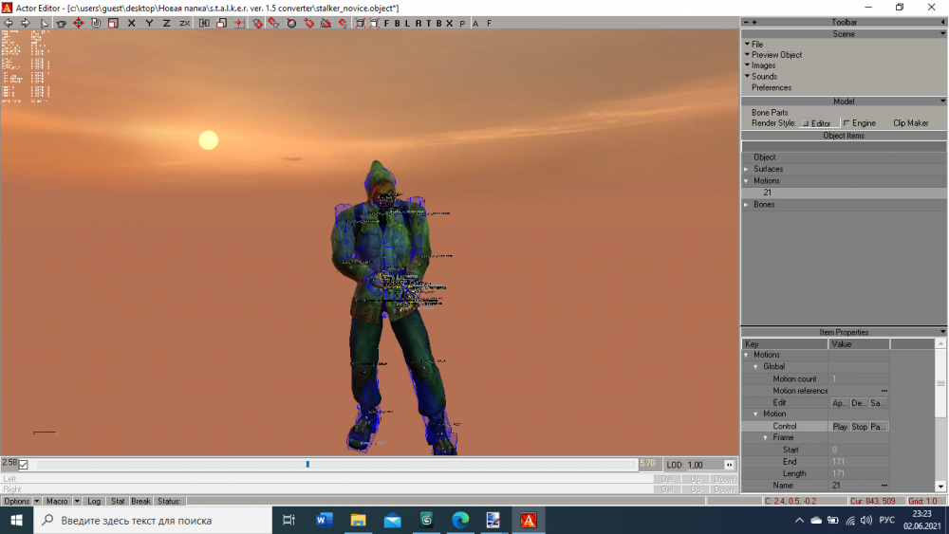The image size is (949, 534).
Task: Collapse the Model panel header arrow
Action: tap(942, 101)
